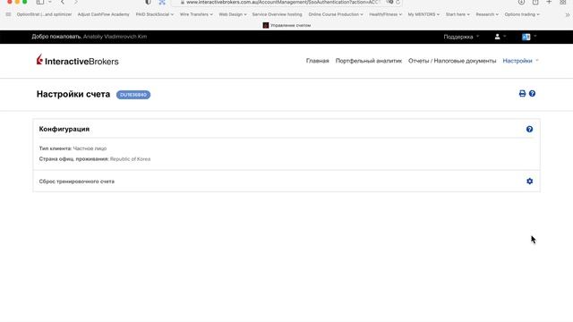Screen dimensions: 573x322
Task: Open the Service Overview hosting bookmark
Action: 277,14
